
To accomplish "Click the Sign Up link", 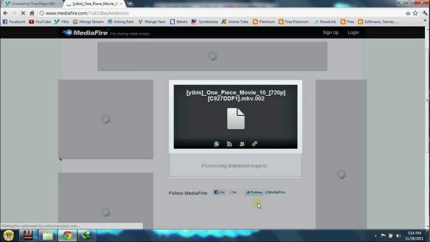I will click(x=330, y=32).
